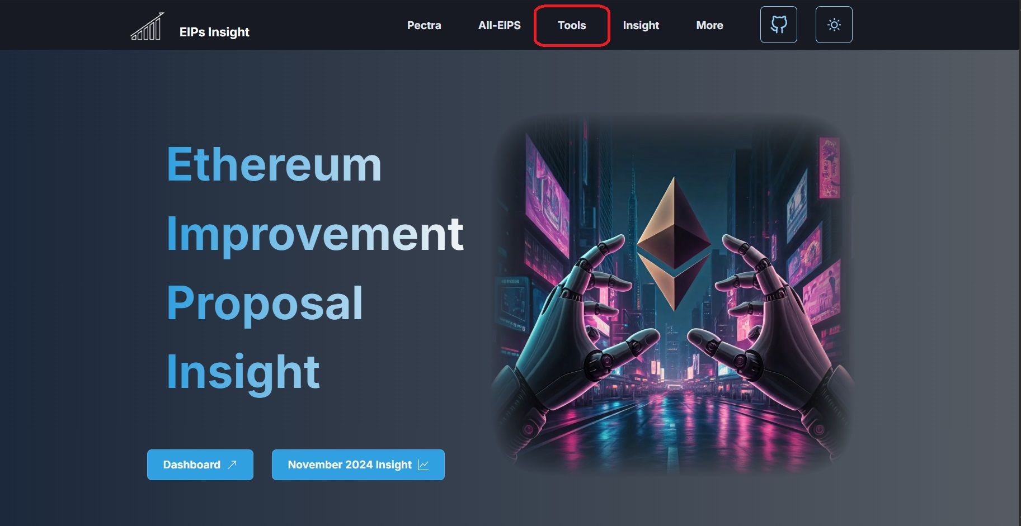Click the bar chart logo icon
Viewport: 1021px width, 526px height.
(147, 26)
